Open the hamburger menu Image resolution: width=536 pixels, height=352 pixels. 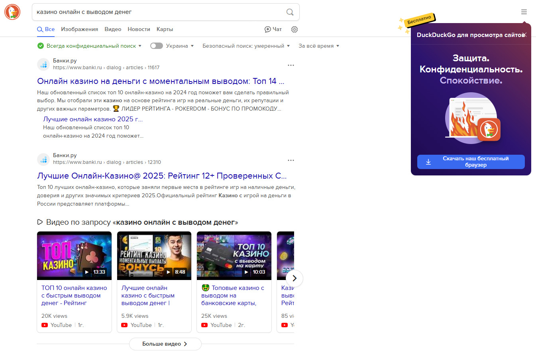coord(524,12)
